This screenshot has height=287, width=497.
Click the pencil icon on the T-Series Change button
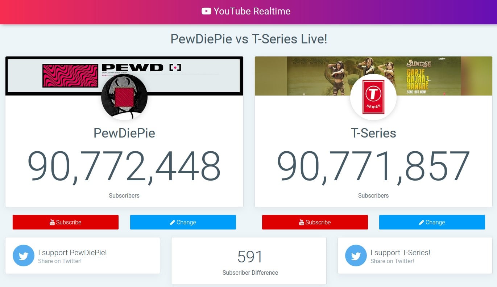tap(422, 222)
